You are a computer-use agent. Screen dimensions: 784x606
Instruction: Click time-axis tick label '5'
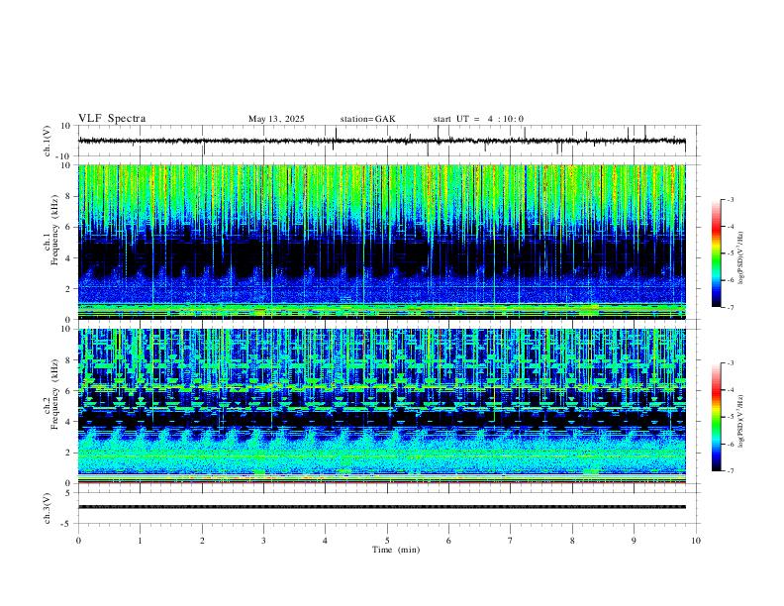[x=387, y=541]
